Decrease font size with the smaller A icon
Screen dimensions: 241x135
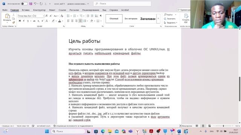[x=51, y=16]
